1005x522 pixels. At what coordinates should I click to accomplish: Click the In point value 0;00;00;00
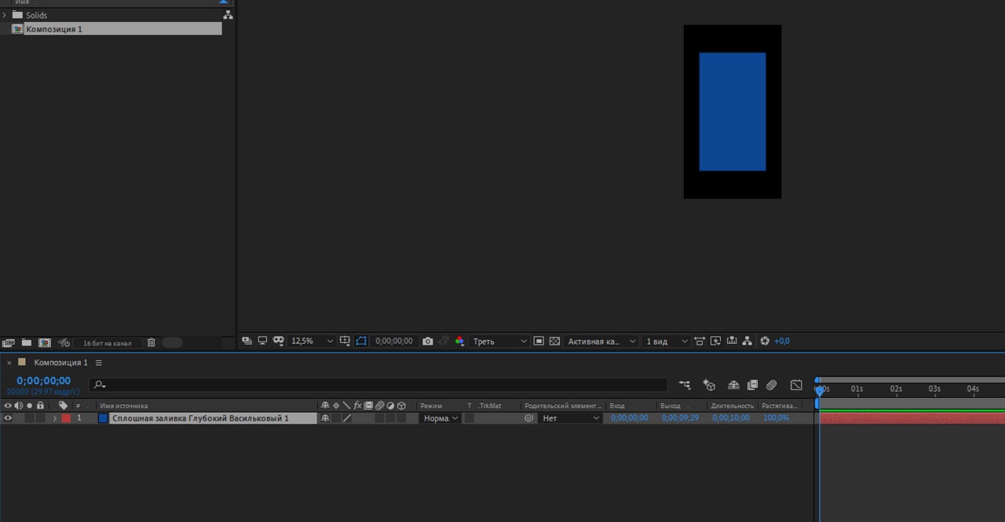[630, 418]
